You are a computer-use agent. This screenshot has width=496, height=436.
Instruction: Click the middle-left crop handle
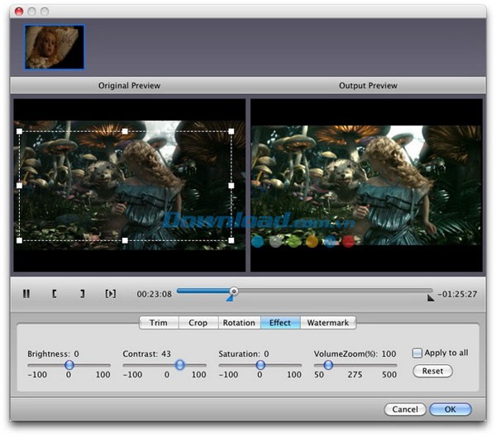coord(19,186)
